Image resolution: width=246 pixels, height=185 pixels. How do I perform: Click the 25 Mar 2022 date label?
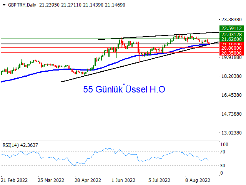[51, 180]
